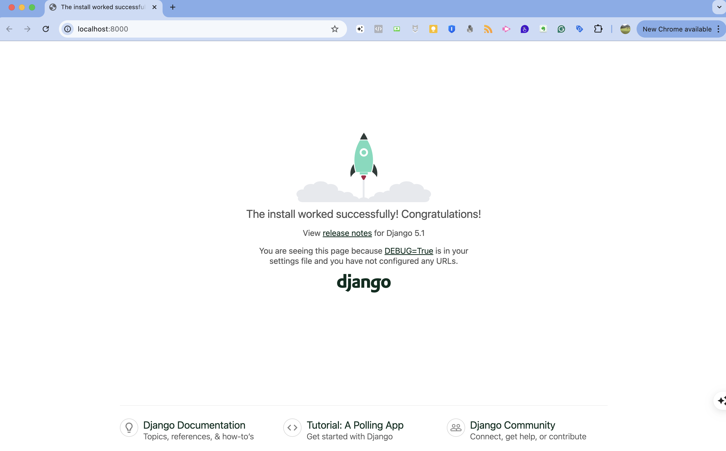Click 'The install worked successfully! Congratulations!' heading

point(363,214)
